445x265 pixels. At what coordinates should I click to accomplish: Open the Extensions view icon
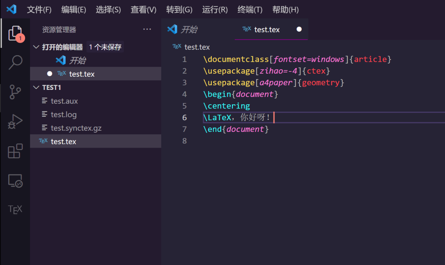[x=15, y=151]
